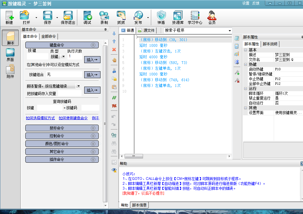Switch to the 基本命令 tab
The height and width of the screenshot is (214, 303).
pyautogui.click(x=30, y=36)
